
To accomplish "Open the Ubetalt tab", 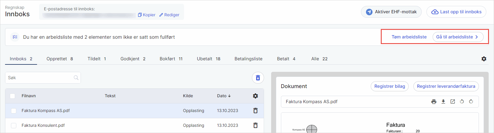I will click(208, 59).
